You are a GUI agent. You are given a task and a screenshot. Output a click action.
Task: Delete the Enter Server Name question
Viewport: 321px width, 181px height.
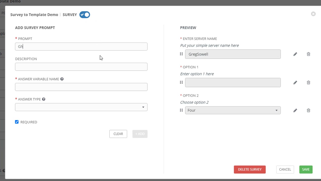pos(308,54)
